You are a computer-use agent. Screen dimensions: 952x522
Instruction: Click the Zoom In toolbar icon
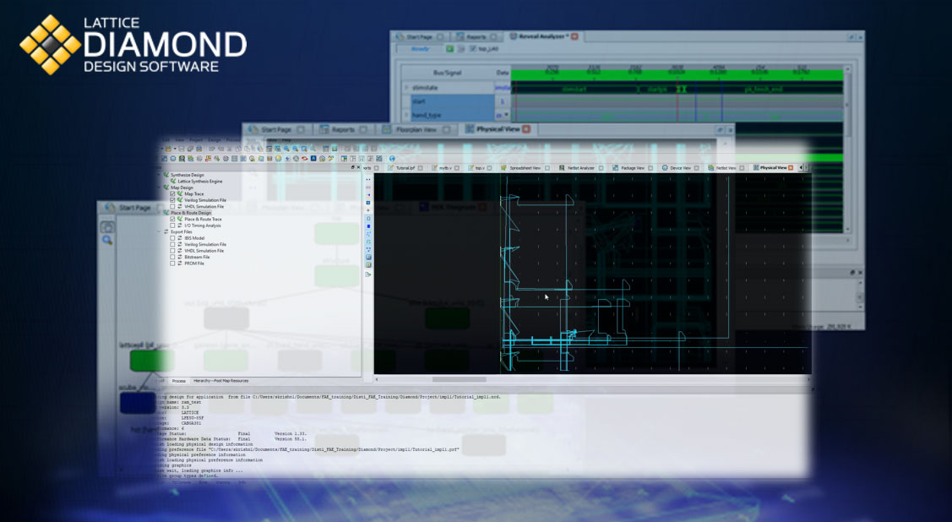click(x=286, y=149)
